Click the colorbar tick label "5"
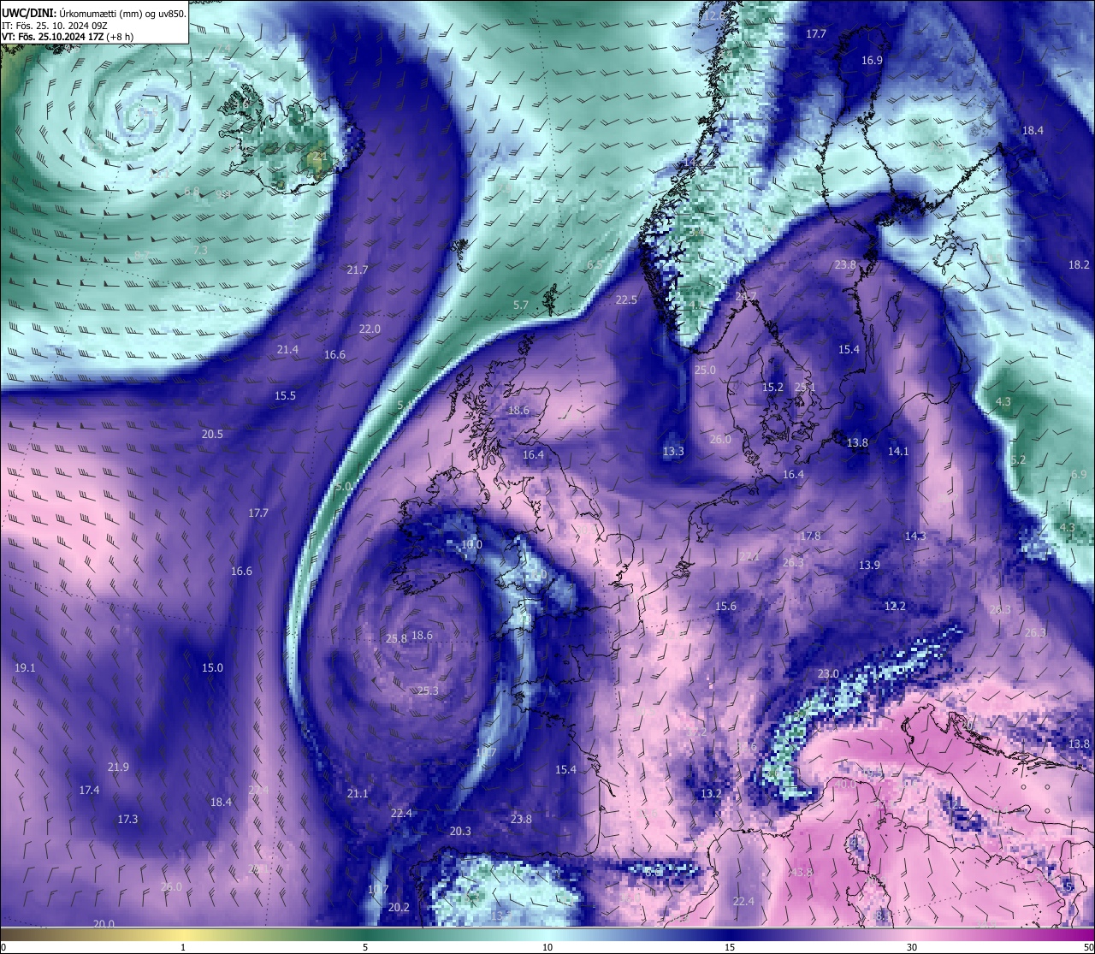Screen dimensions: 1095x954 click(x=365, y=947)
